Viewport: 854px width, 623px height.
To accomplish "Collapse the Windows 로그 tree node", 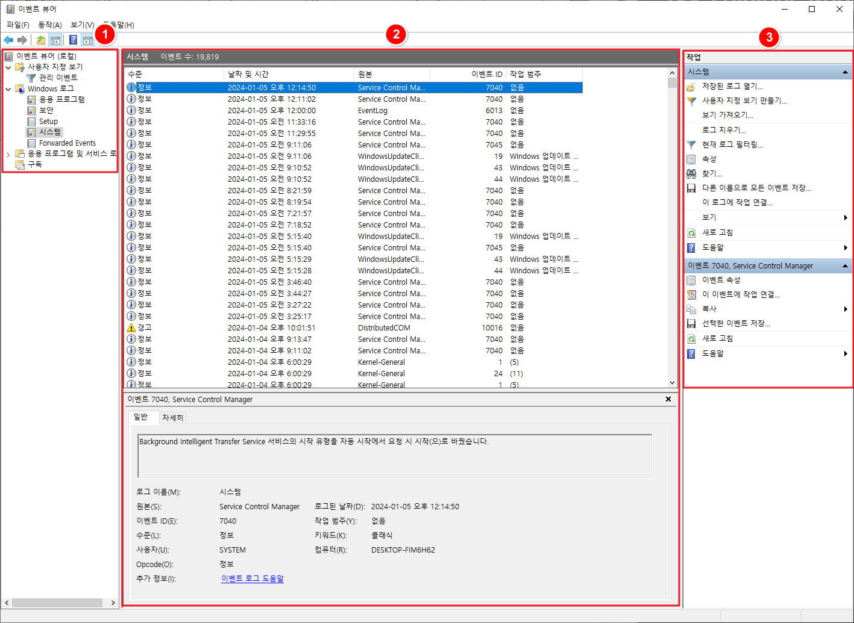I will pos(8,88).
